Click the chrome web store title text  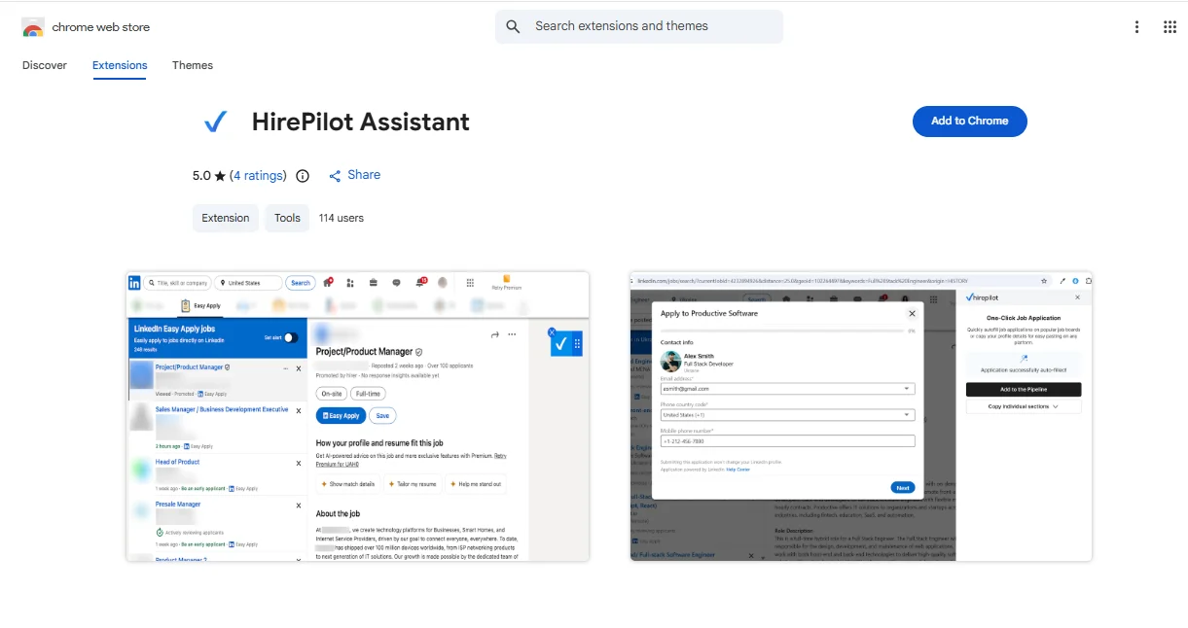(x=101, y=27)
